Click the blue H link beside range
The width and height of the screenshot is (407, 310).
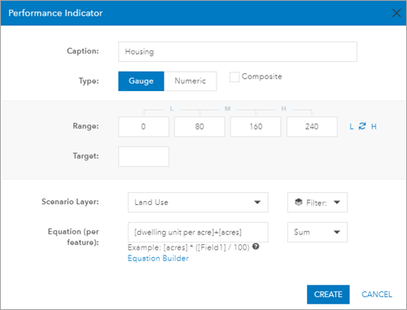pyautogui.click(x=374, y=126)
